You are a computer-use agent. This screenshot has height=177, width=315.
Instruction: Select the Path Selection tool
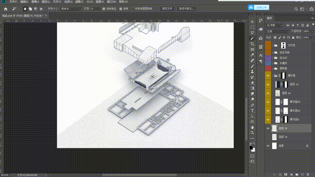tap(252, 116)
